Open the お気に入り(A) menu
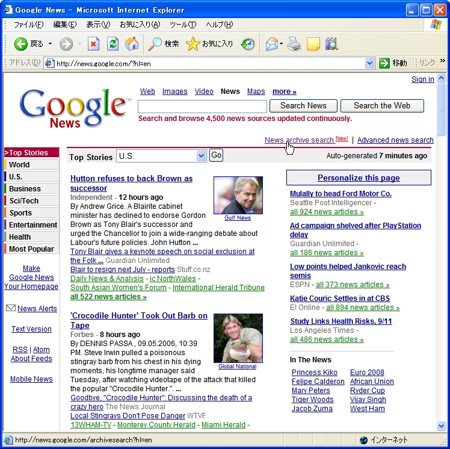 tap(140, 25)
